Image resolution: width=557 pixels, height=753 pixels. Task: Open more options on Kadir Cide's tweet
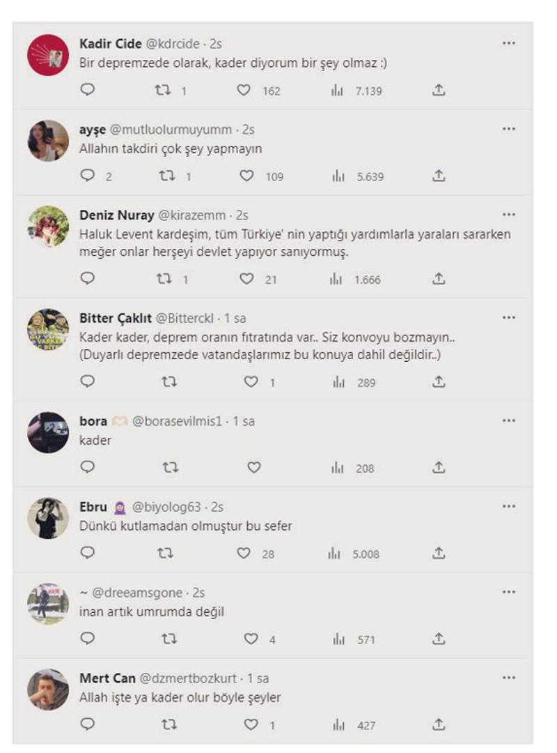[508, 43]
